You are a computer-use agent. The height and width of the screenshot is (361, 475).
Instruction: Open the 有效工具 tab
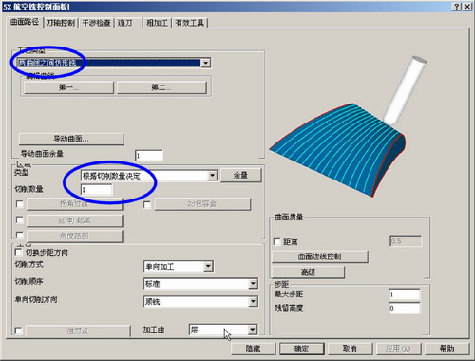(190, 23)
